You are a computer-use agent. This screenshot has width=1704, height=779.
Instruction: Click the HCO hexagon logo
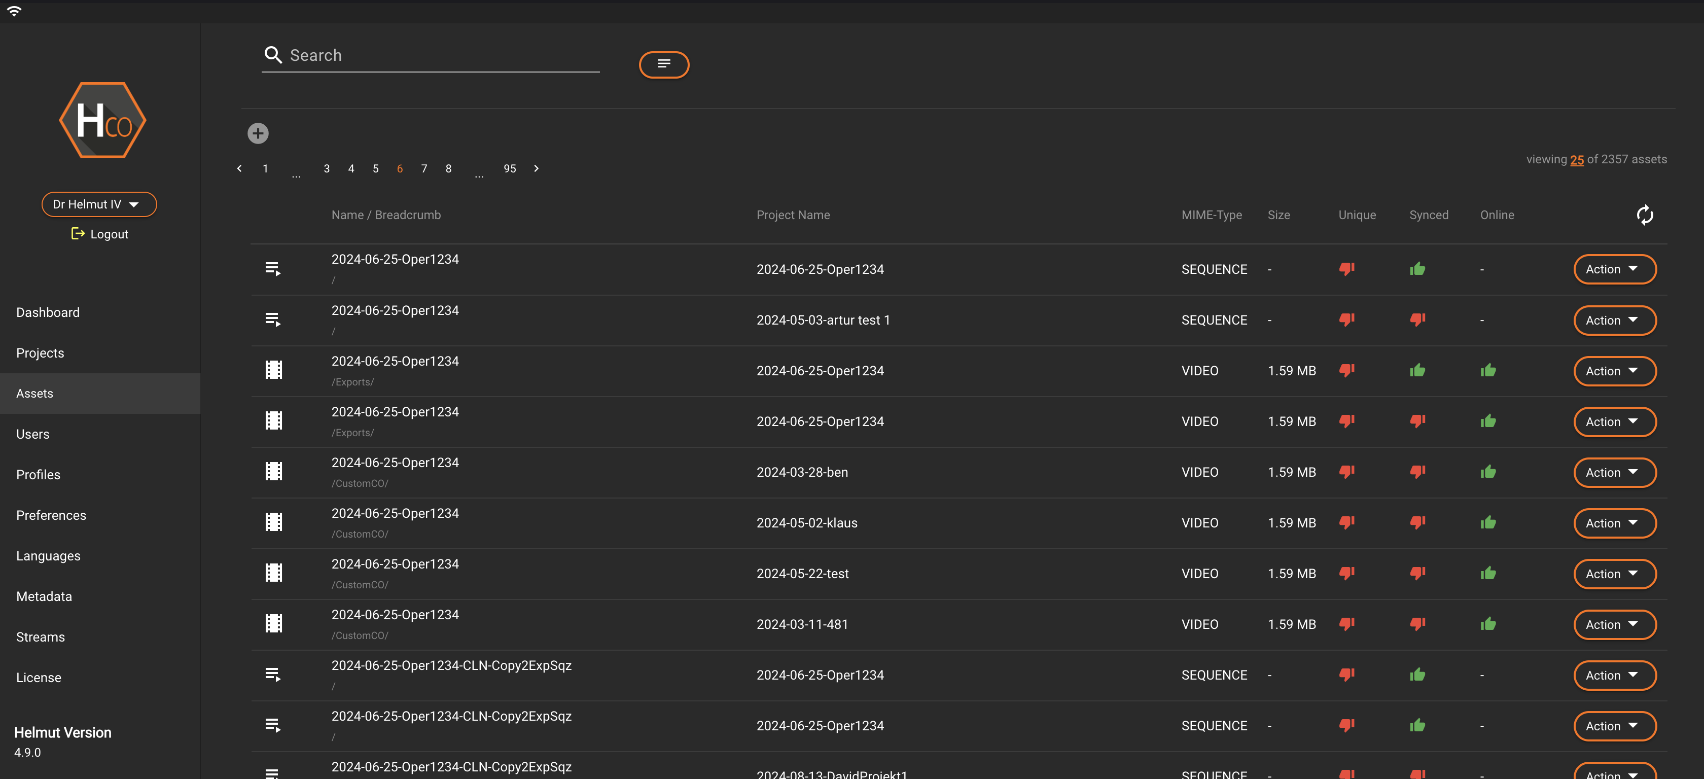coord(102,120)
